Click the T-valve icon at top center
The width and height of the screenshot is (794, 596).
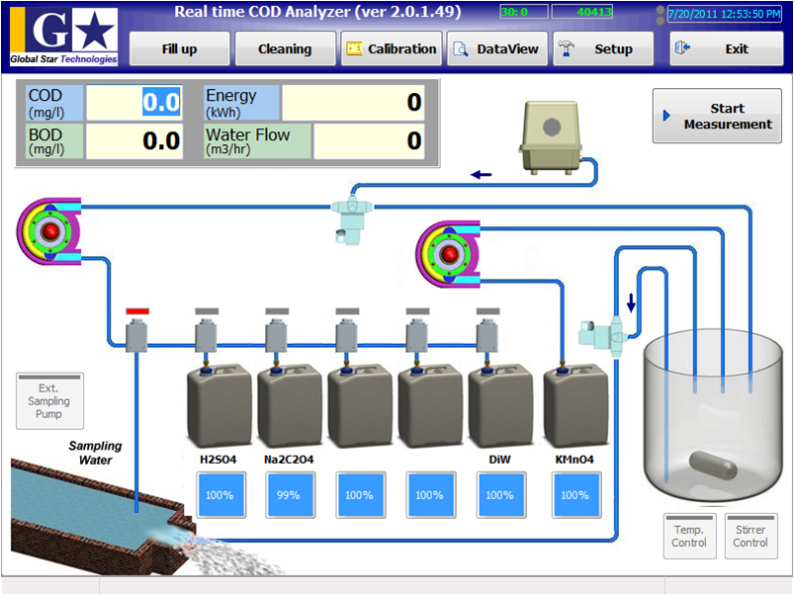(352, 213)
